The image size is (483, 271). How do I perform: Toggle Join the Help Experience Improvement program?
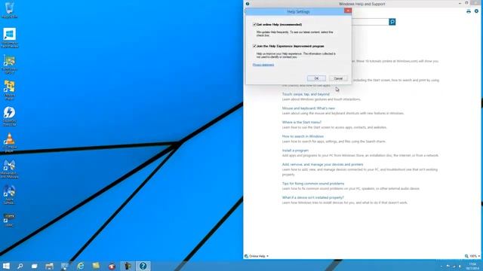coord(254,46)
